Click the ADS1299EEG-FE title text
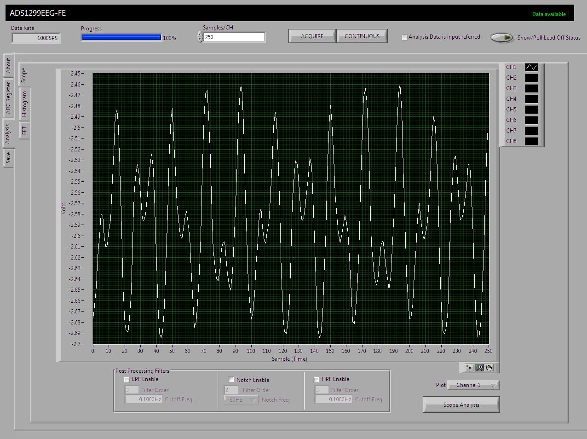The width and height of the screenshot is (587, 439). point(38,13)
